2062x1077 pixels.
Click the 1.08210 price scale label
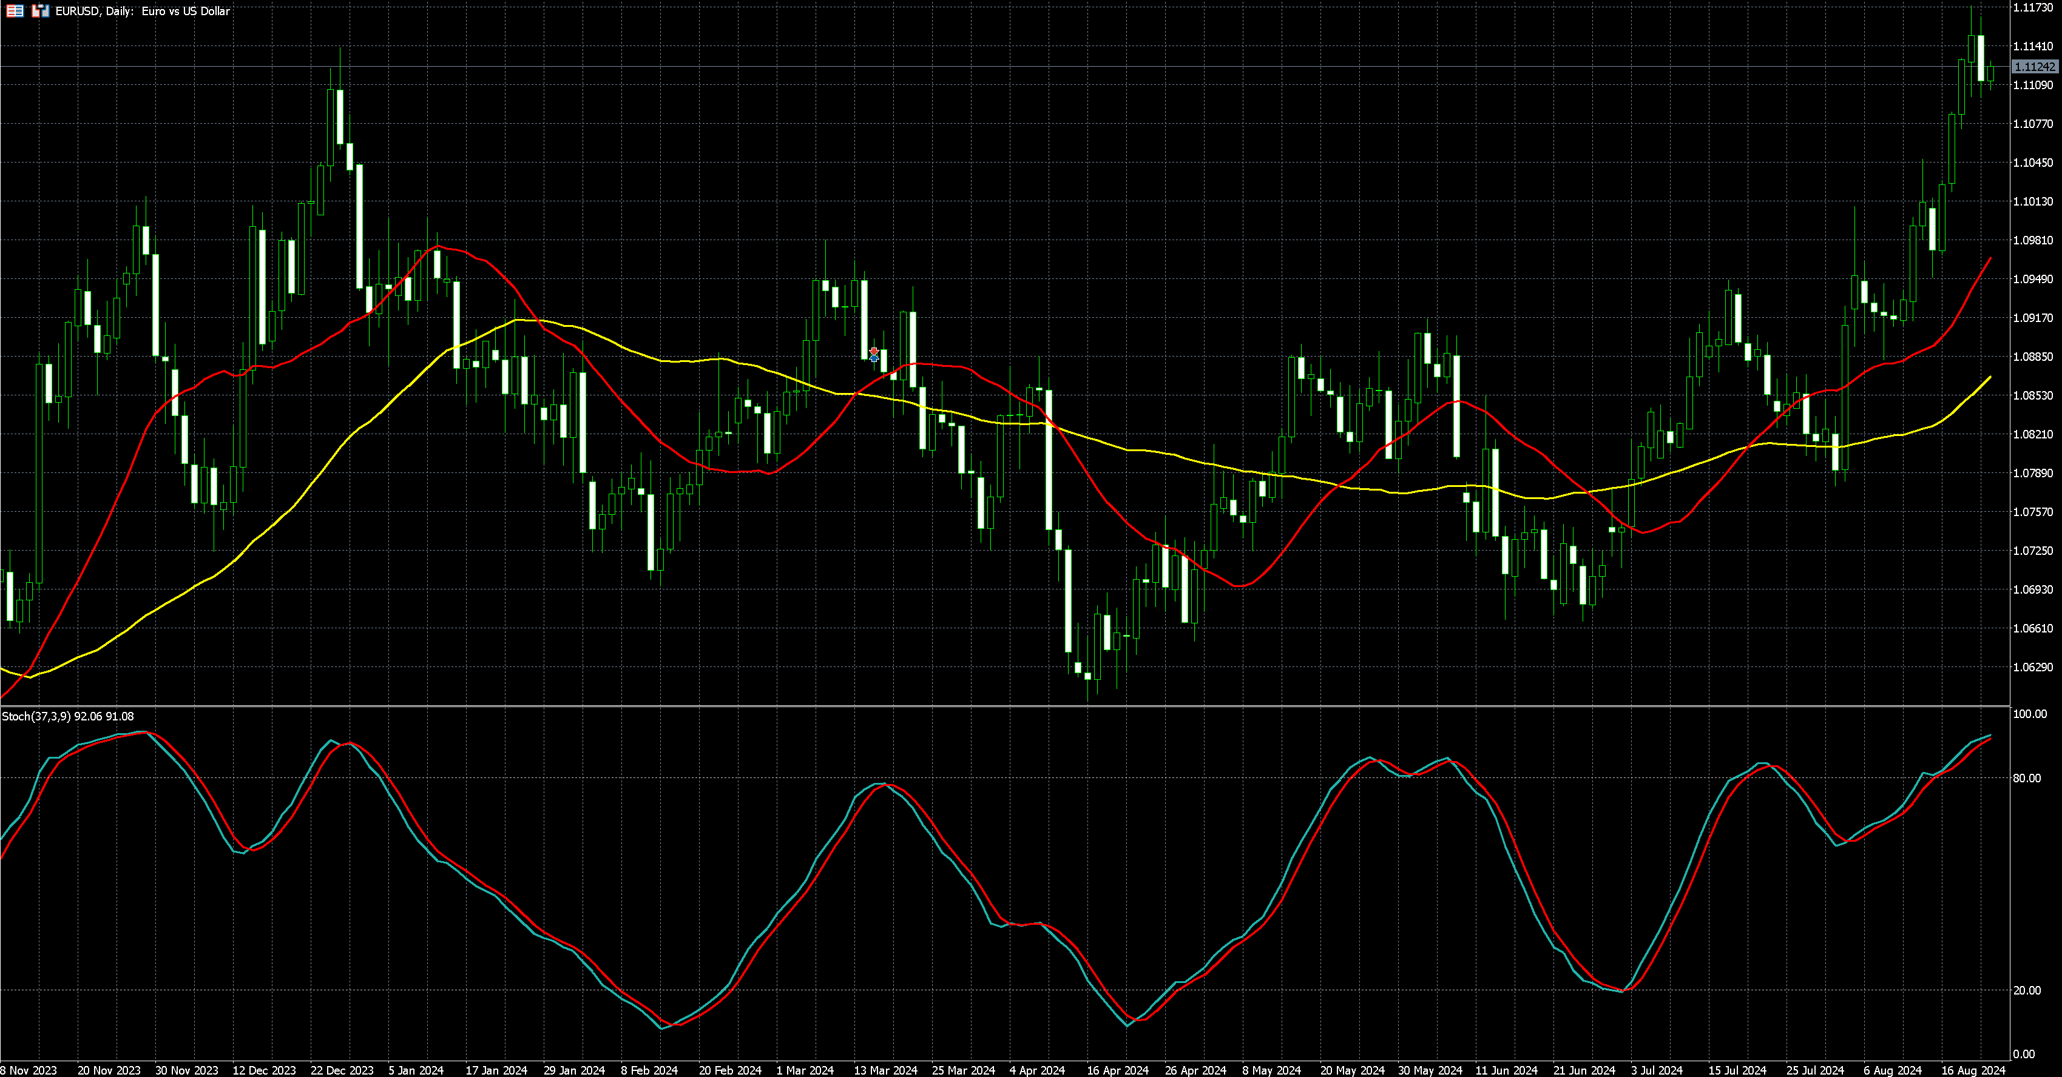tap(2033, 434)
